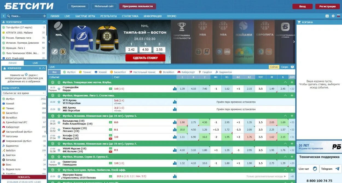Viewport: 342px width, 183px height.
Task: Open the Результаты menu item
Action: click(x=108, y=16)
